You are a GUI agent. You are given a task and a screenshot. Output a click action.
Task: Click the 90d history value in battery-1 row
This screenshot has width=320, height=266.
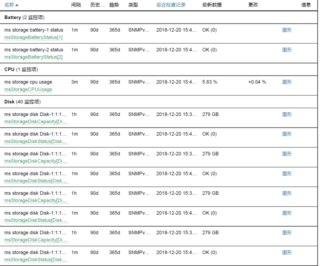(x=94, y=30)
